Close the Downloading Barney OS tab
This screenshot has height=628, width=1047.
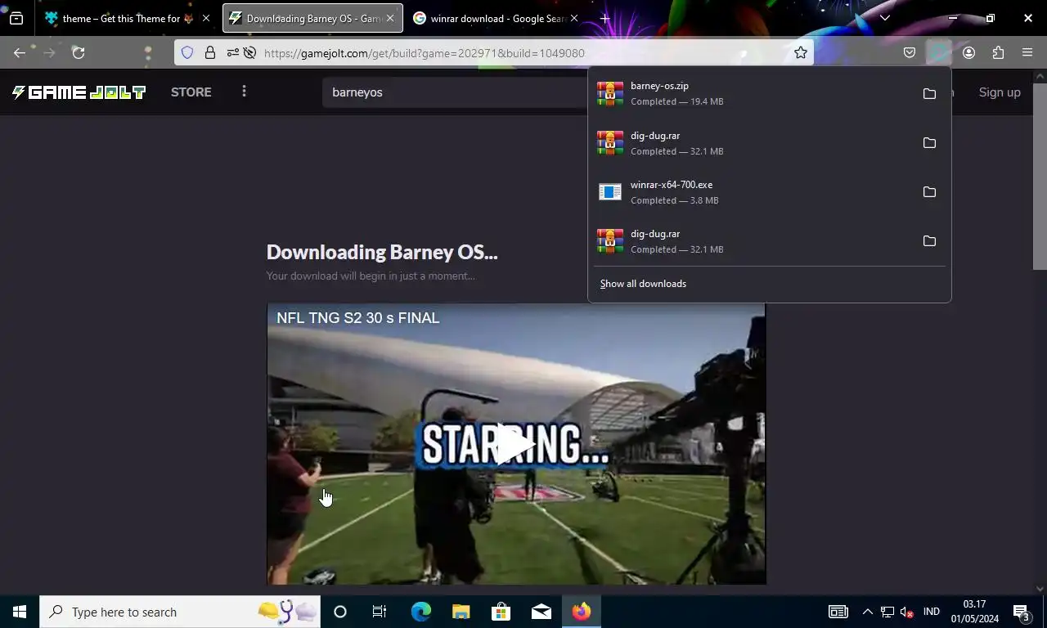[x=390, y=18]
